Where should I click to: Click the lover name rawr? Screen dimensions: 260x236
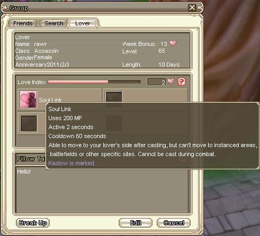[40, 44]
